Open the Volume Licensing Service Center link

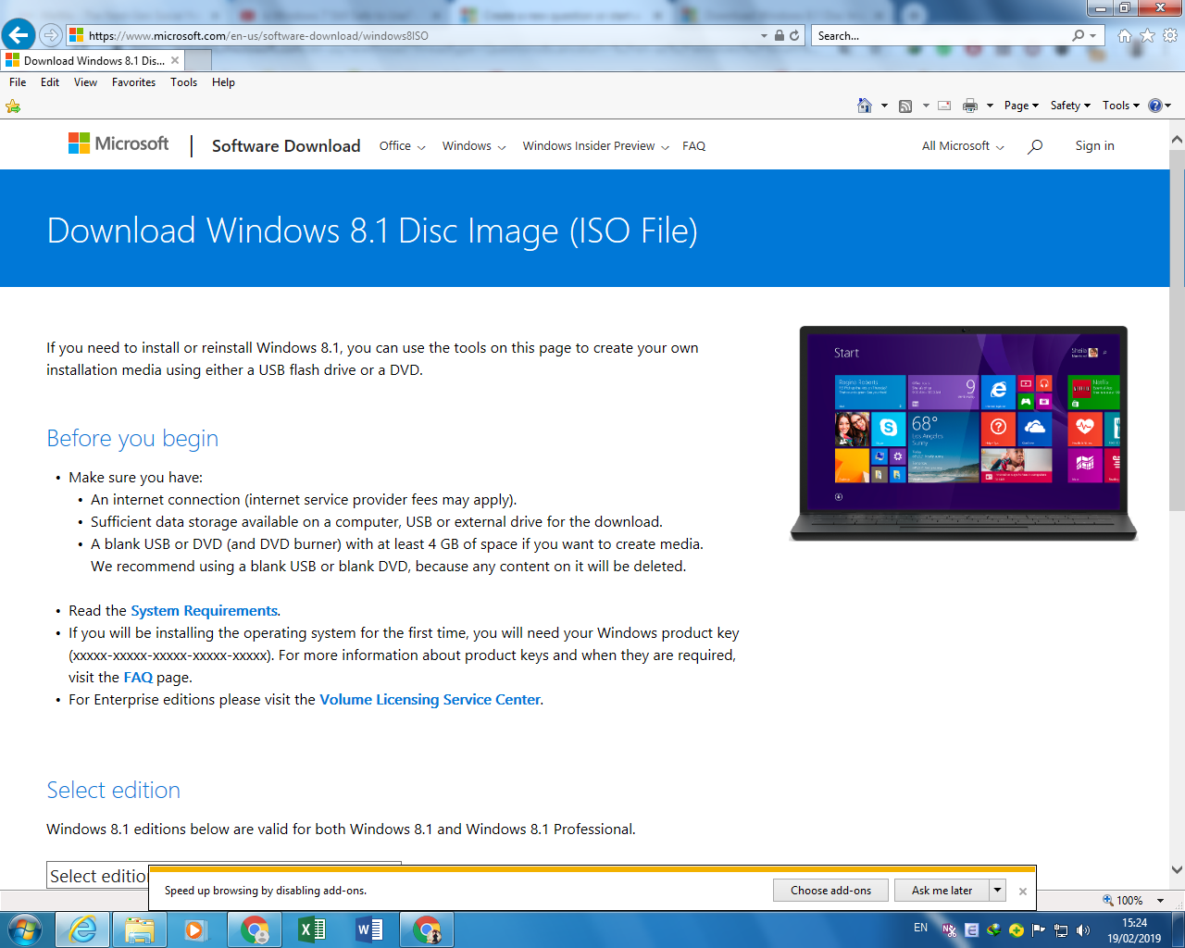pyautogui.click(x=430, y=700)
